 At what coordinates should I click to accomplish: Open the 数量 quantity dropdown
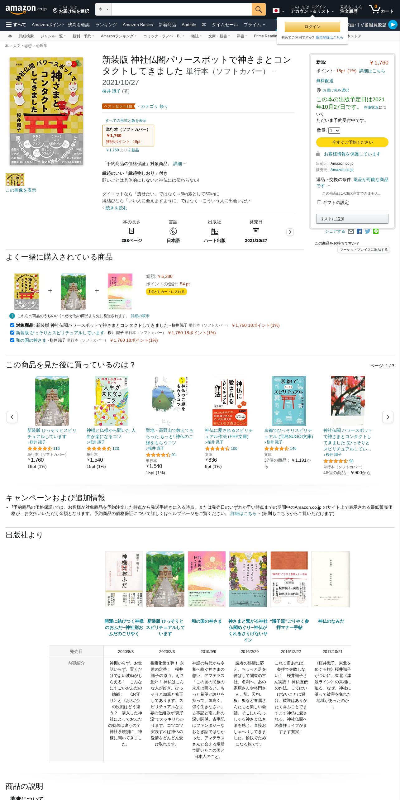tap(334, 131)
